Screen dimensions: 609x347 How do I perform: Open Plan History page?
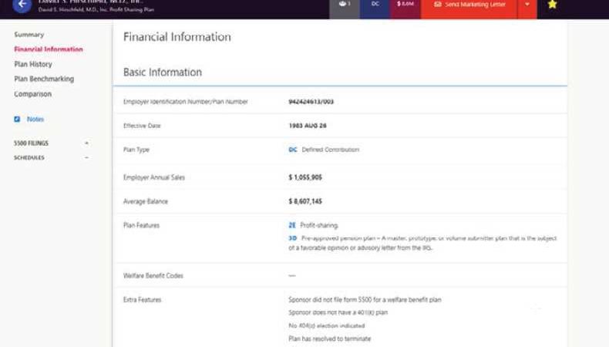[x=33, y=65]
